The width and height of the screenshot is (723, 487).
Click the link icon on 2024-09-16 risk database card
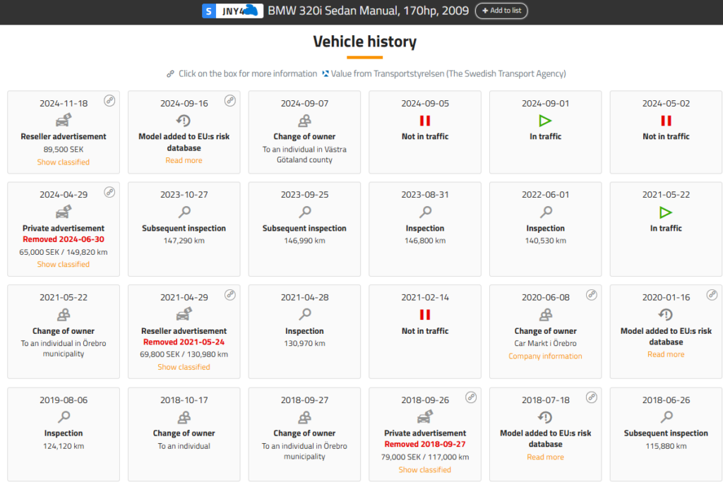[229, 101]
